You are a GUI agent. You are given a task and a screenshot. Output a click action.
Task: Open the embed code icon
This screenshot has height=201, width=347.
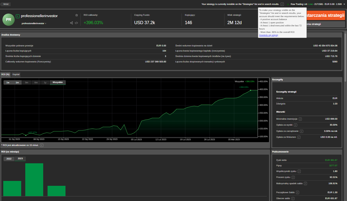click(76, 23)
